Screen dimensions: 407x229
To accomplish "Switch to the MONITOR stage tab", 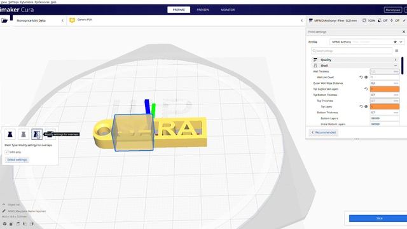I will (228, 10).
